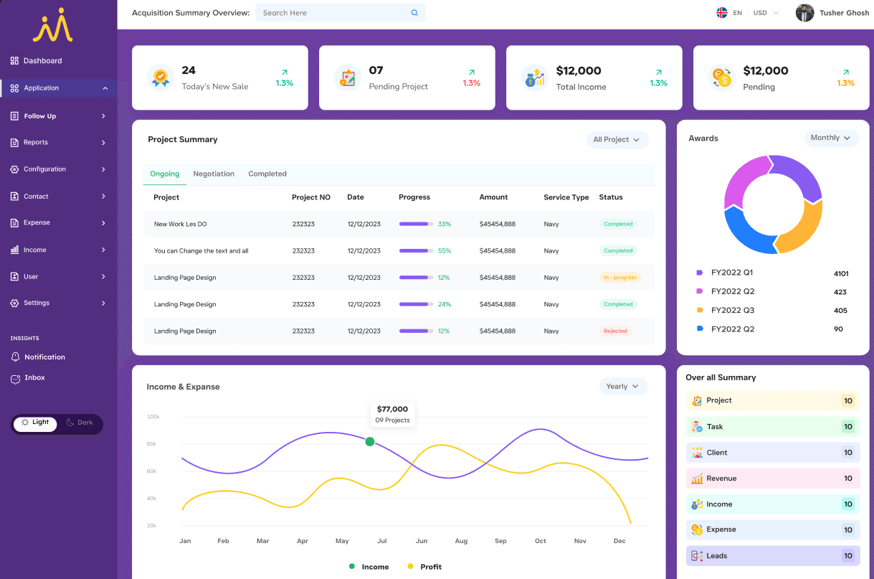Open the Completed projects tab
This screenshot has width=874, height=579.
[x=267, y=174]
